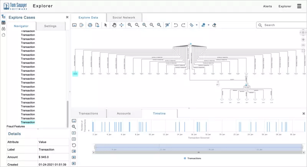307x167 pixels.
Task: Click the bottommost timeline skip icon
Action: (74, 164)
